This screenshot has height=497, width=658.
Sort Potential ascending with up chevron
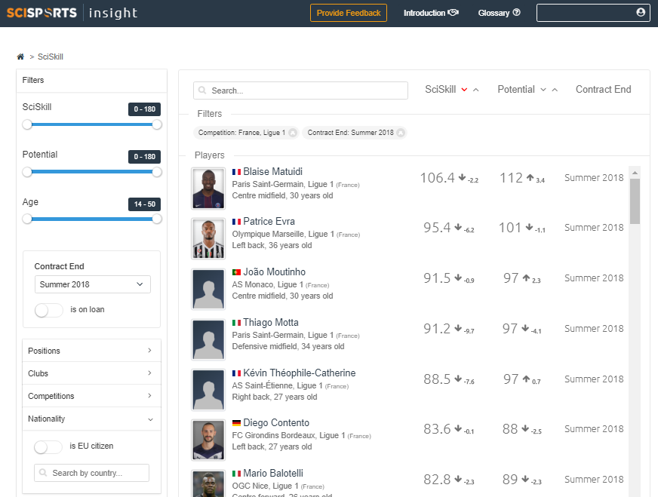(555, 89)
